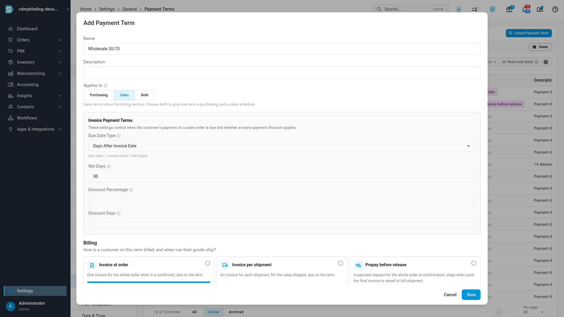
Task: Click the Manufacturing factory icon
Action: pyautogui.click(x=11, y=73)
